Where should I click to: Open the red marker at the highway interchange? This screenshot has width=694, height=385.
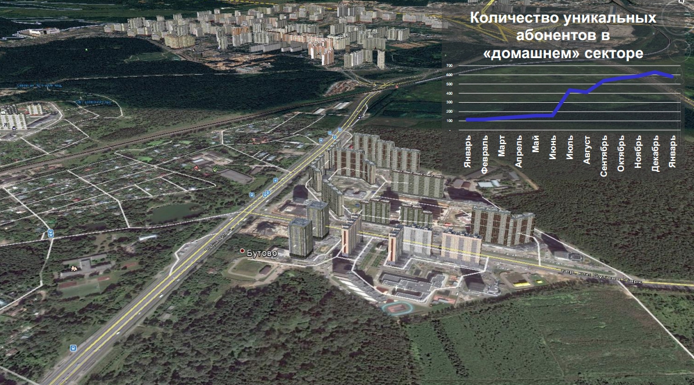[396, 87]
